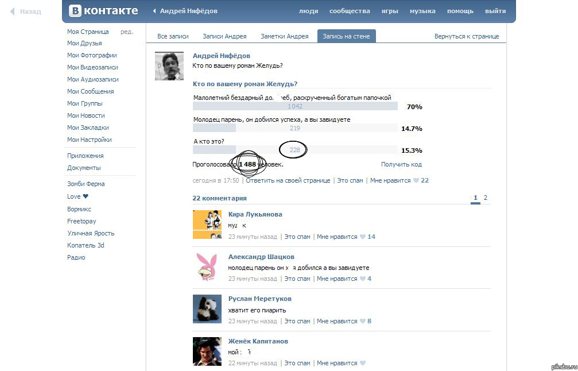Screen dimensions: 578x371
Task: Click Мне нравится on the poll post
Action: coord(390,180)
